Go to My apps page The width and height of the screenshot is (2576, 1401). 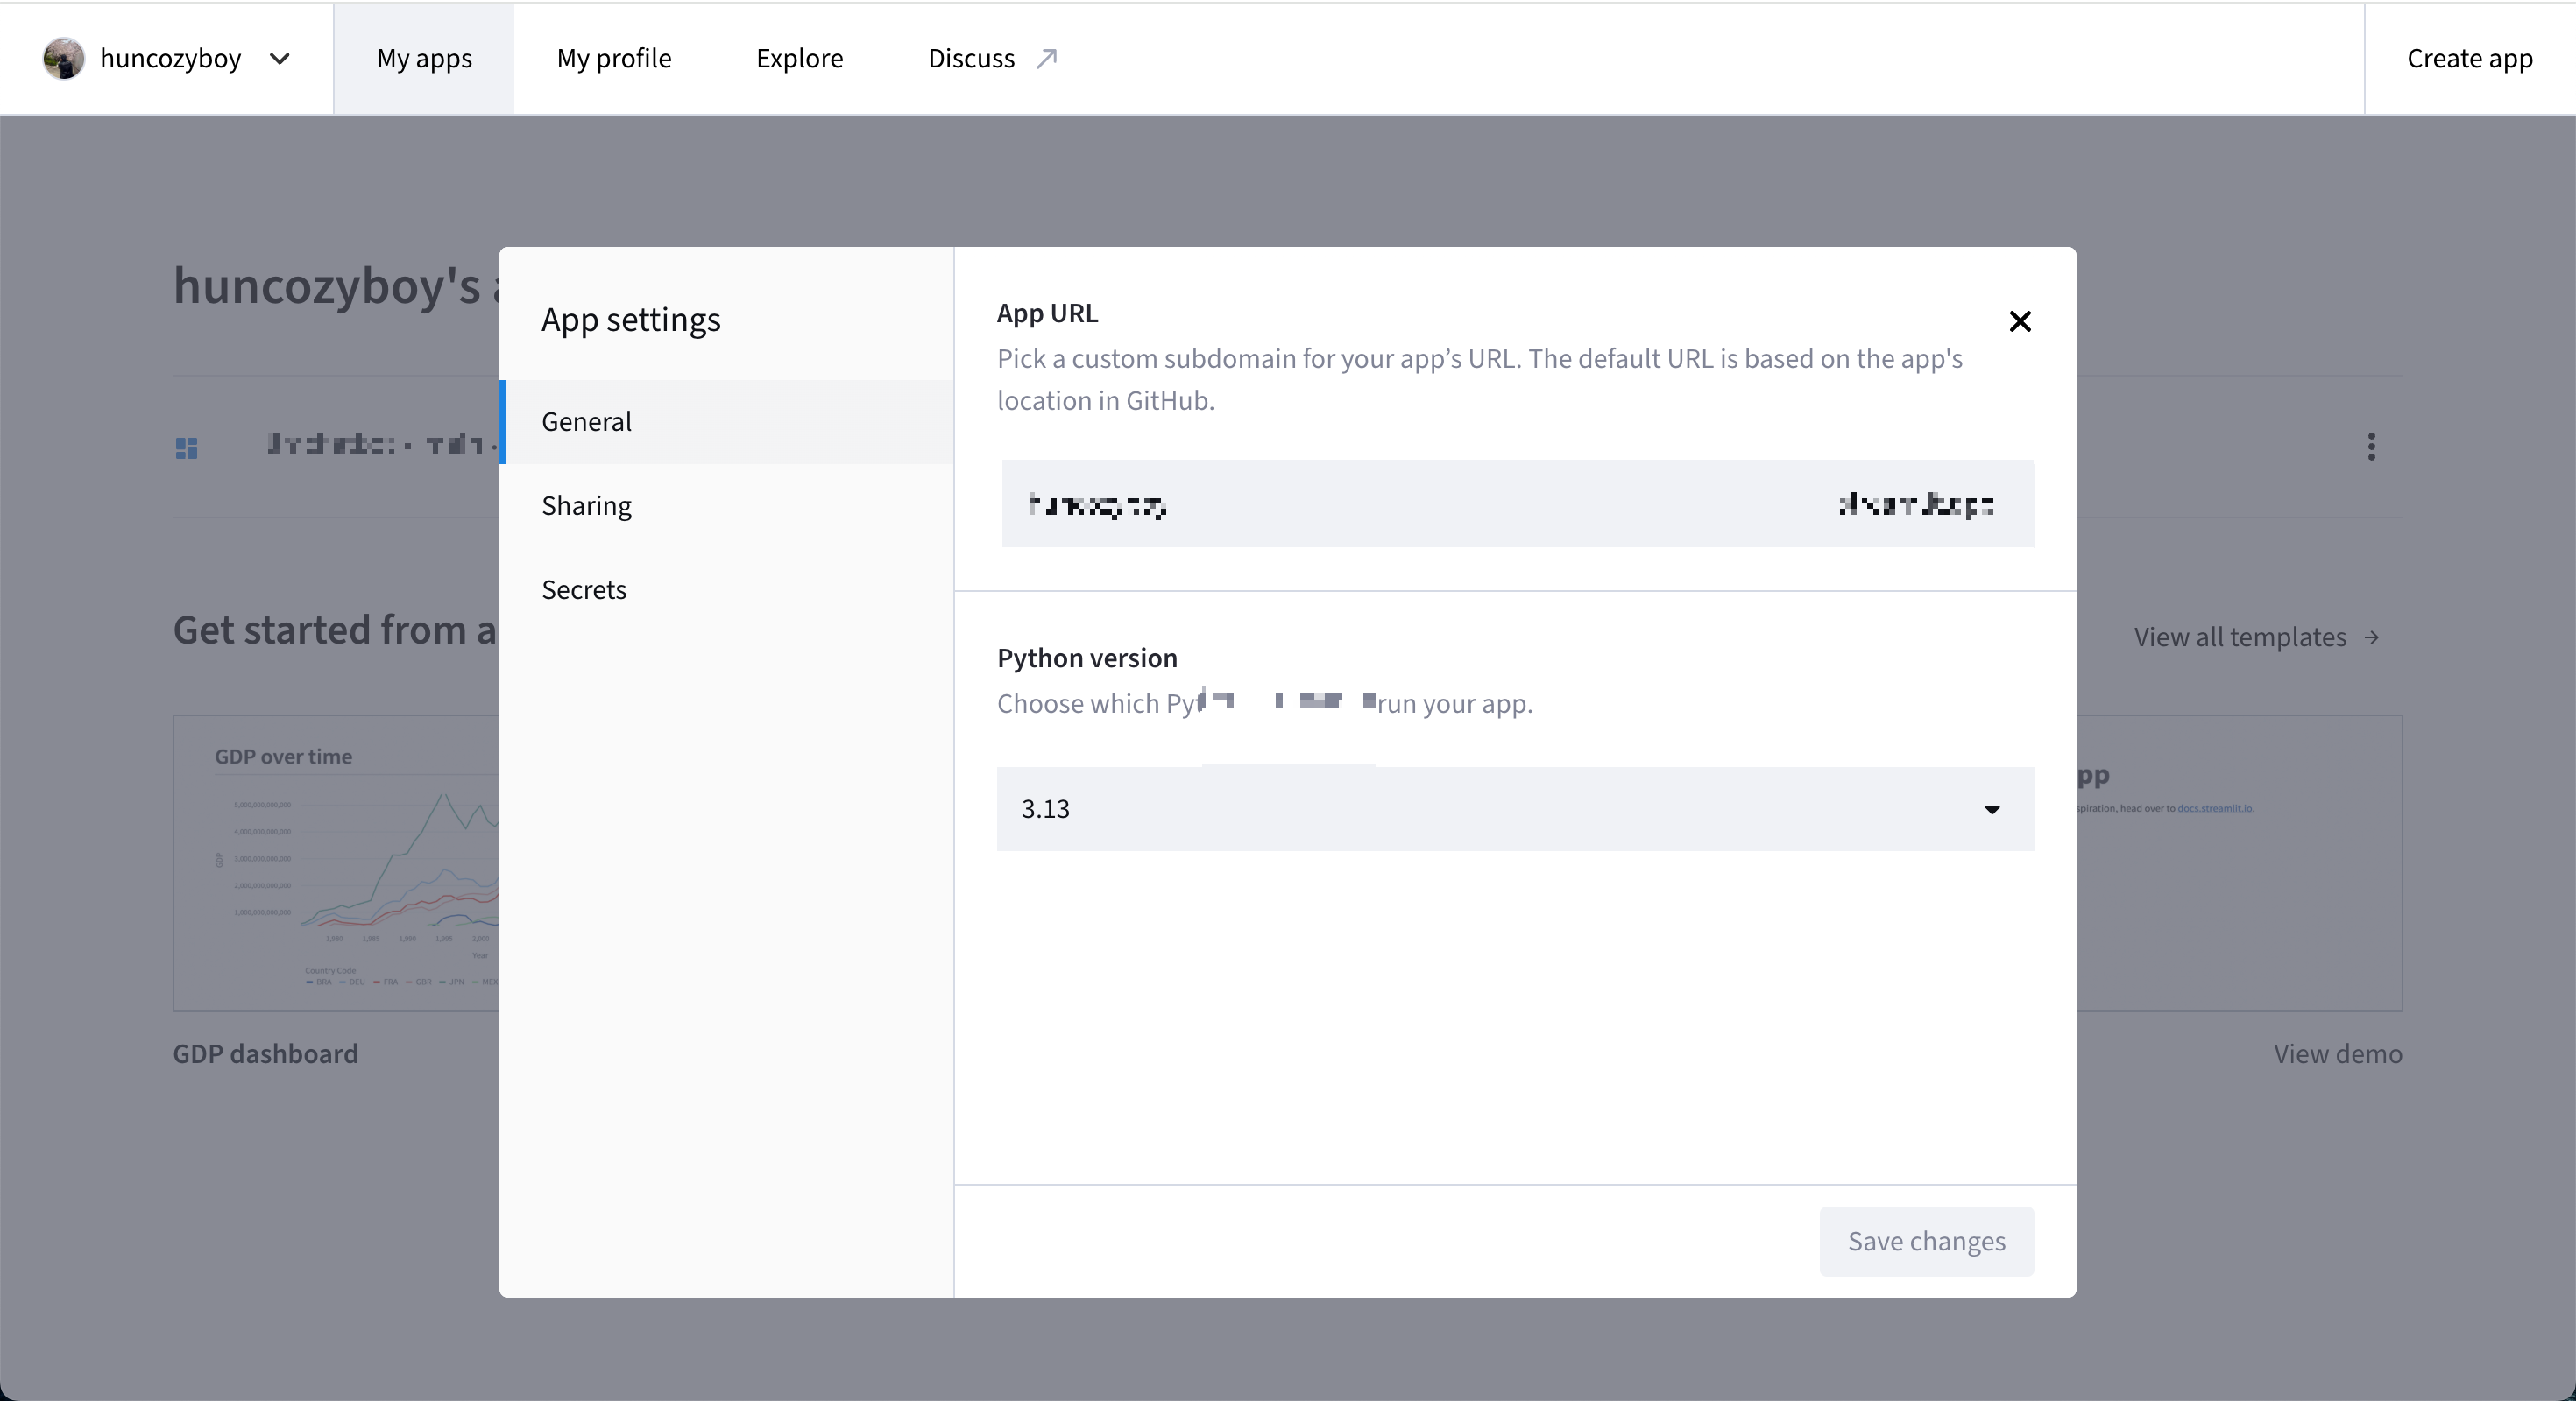[x=424, y=58]
